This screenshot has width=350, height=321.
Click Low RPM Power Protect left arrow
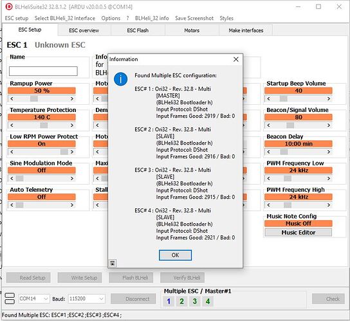[x=12, y=152]
